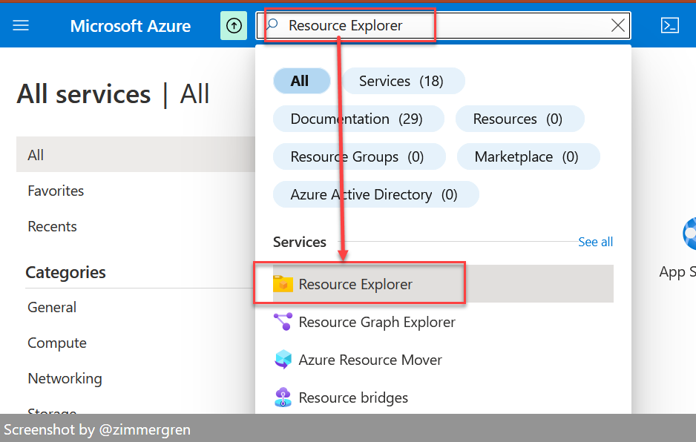
Task: Filter results by Documentation (29)
Action: (358, 119)
